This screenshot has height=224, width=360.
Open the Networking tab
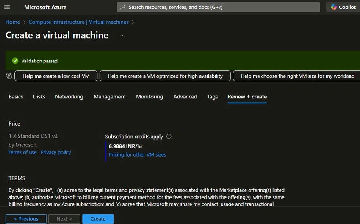pos(69,97)
